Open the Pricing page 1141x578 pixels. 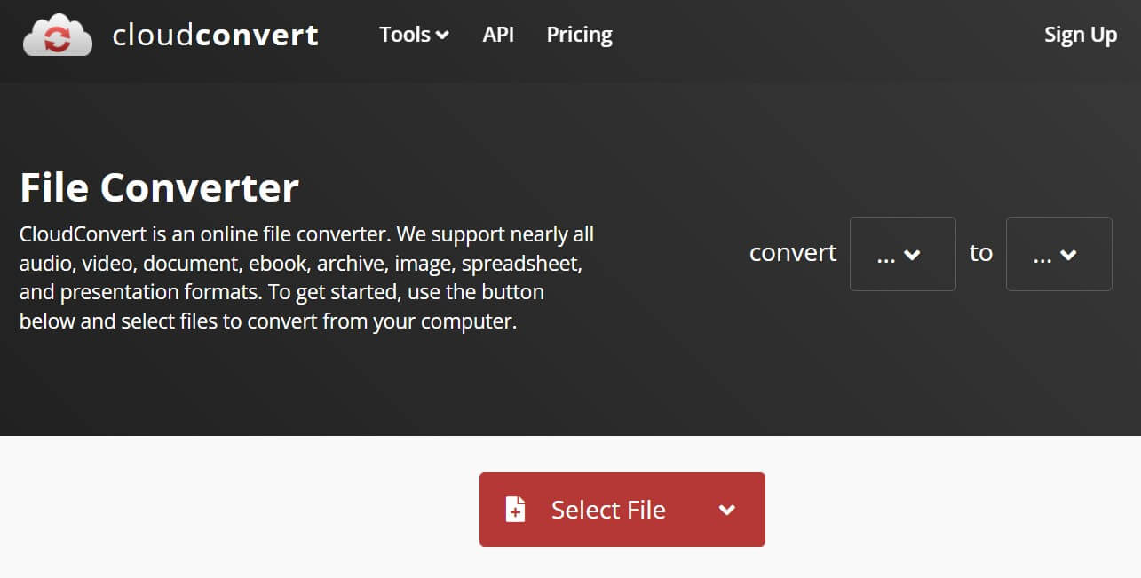(579, 35)
